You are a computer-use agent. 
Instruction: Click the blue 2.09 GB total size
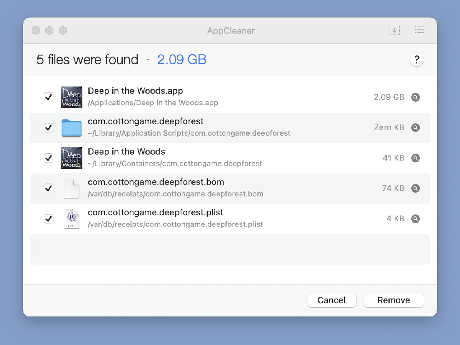[x=182, y=59]
